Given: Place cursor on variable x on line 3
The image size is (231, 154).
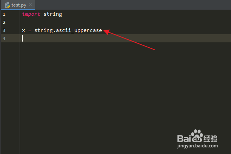Looking at the screenshot, I should (x=23, y=30).
